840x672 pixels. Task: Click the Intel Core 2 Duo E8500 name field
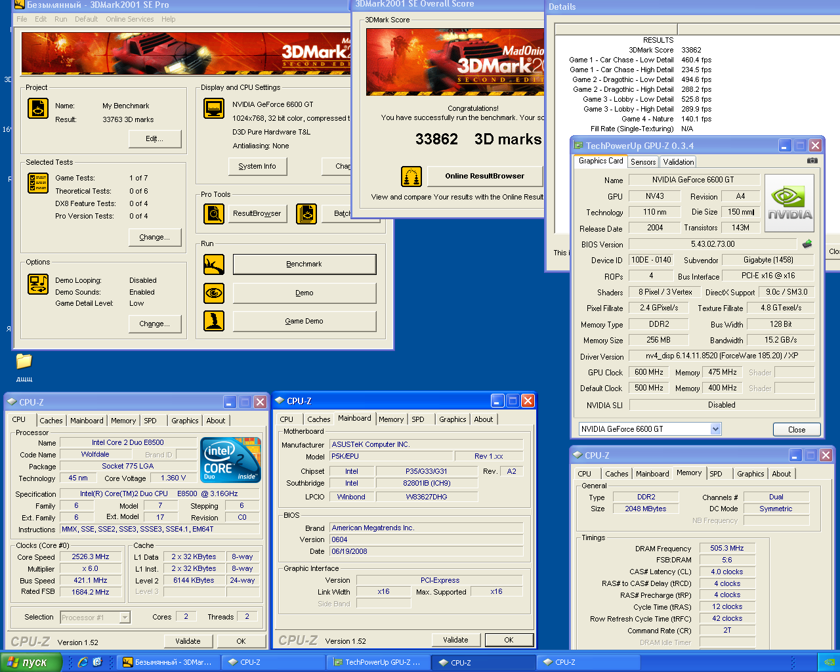(x=128, y=443)
